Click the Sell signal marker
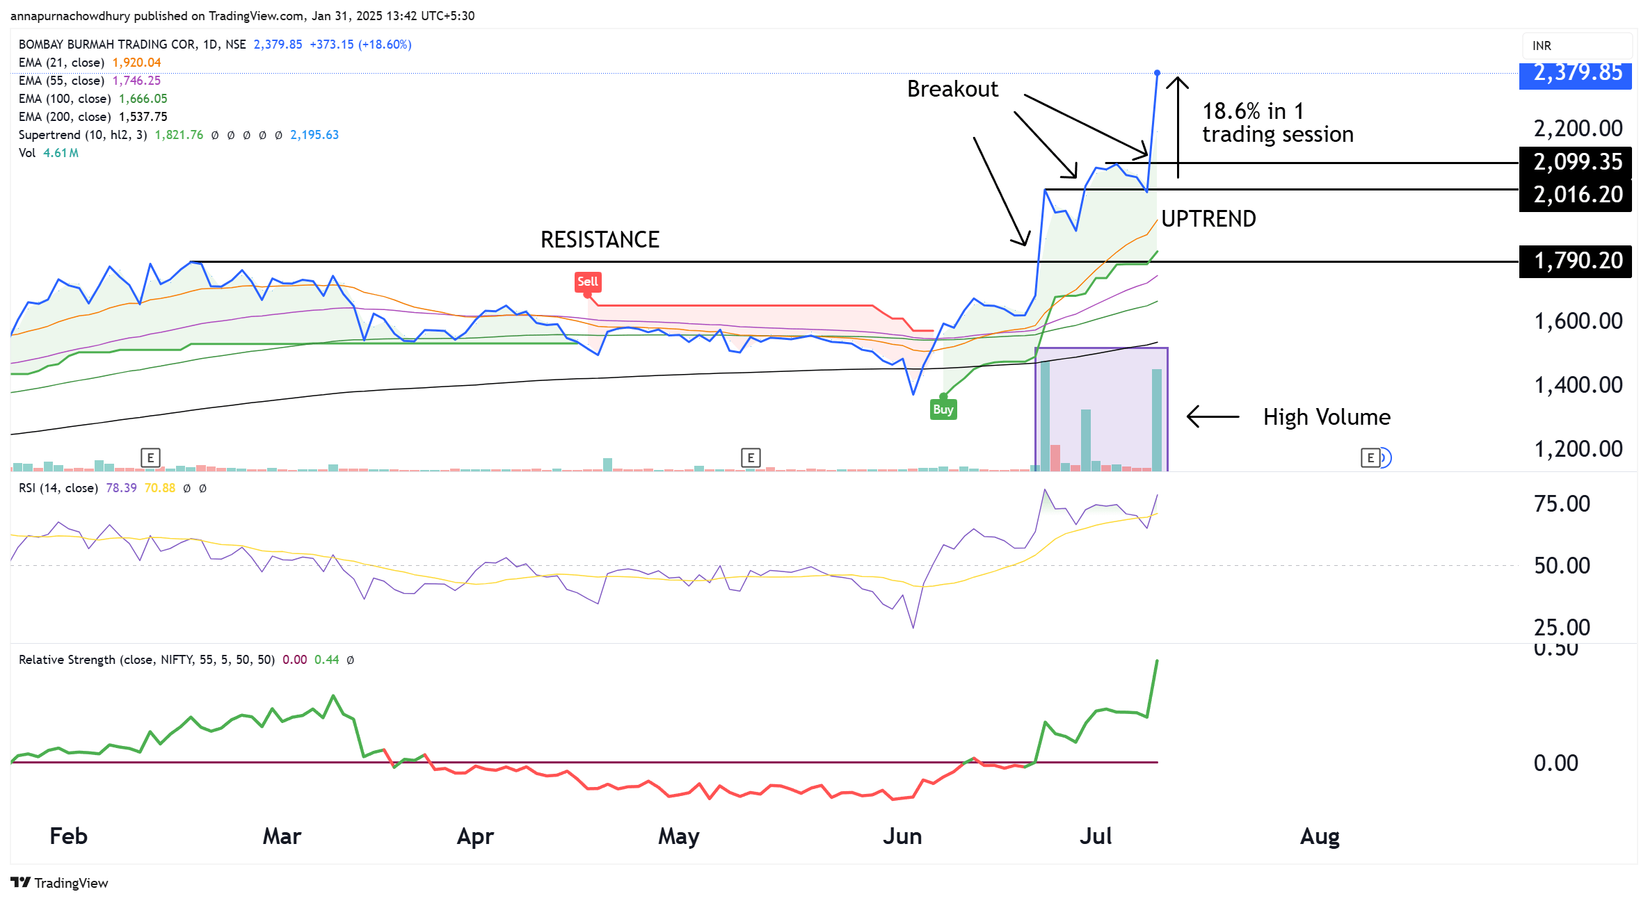Viewport: 1648px width, 901px height. 587,282
